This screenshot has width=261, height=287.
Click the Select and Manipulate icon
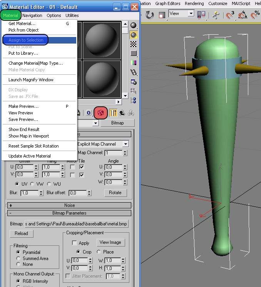(216, 15)
